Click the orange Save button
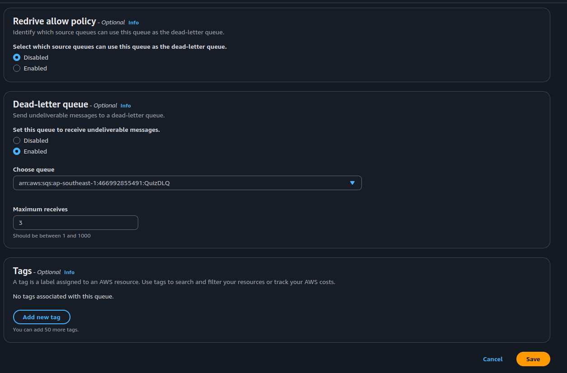This screenshot has width=567, height=373. click(x=533, y=359)
